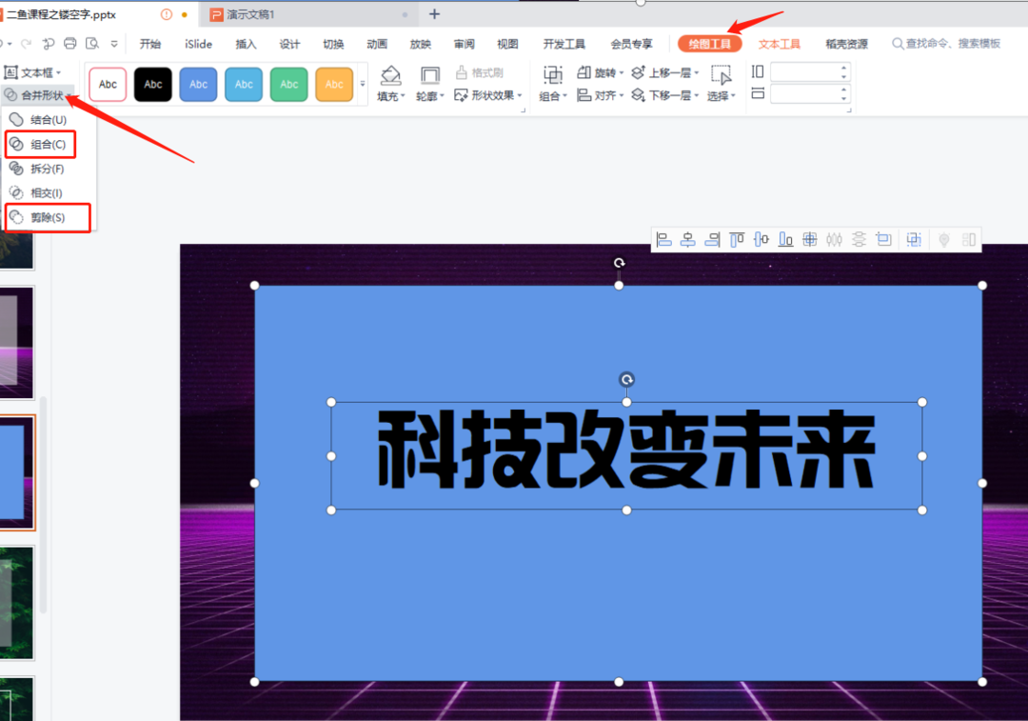Click the align left icon in floating toolbar
Image resolution: width=1028 pixels, height=721 pixels.
(664, 240)
